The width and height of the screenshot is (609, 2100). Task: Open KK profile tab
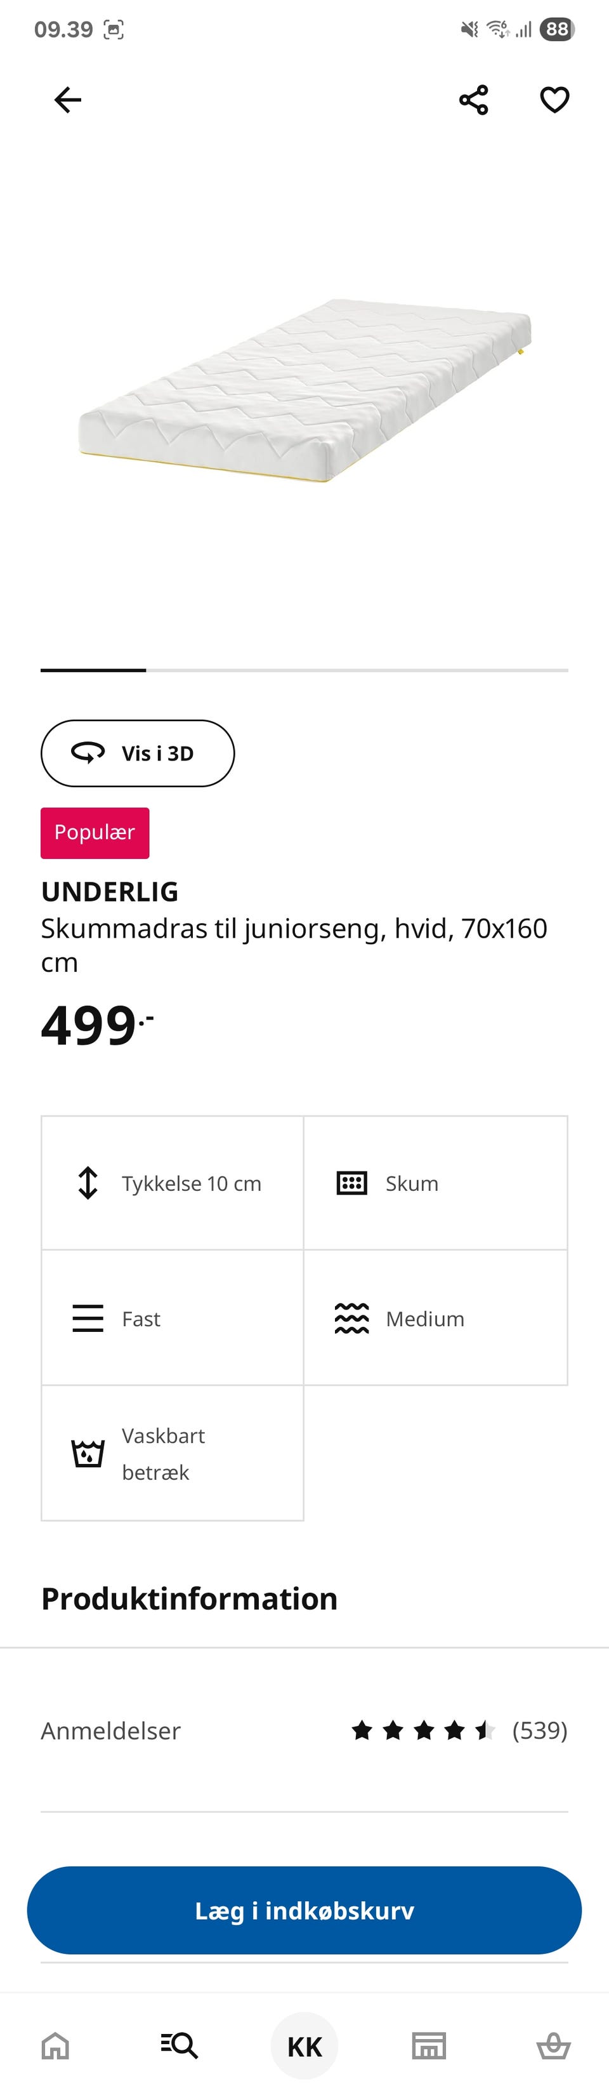tap(304, 2045)
